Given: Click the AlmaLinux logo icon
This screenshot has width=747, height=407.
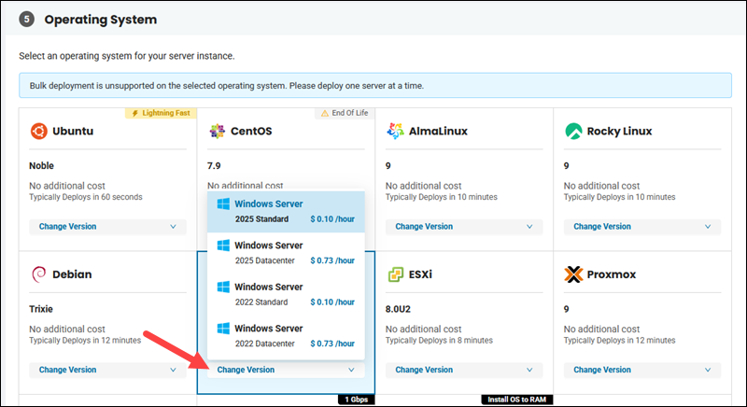Looking at the screenshot, I should [x=395, y=131].
